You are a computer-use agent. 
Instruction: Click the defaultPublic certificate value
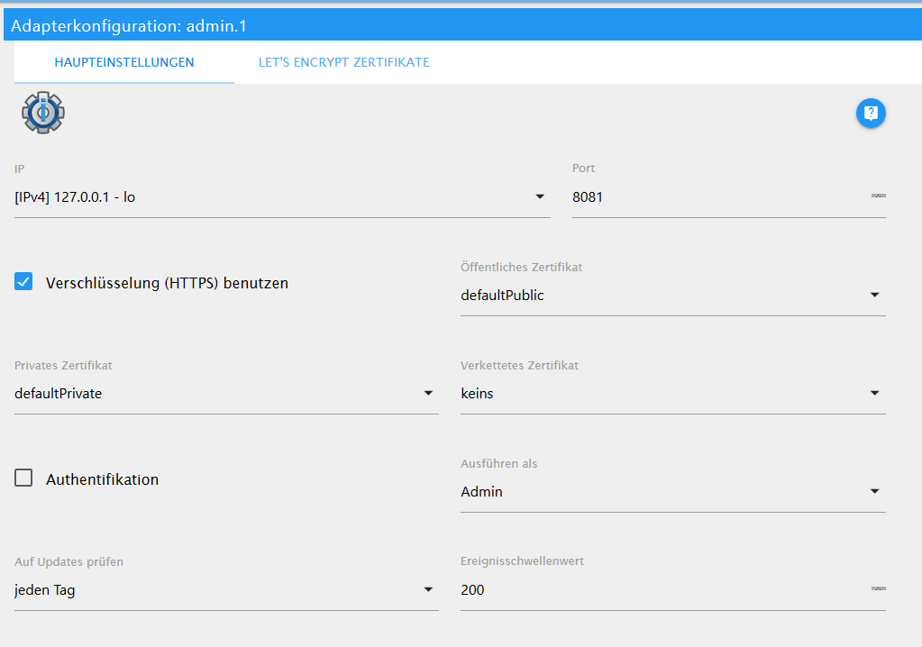[502, 295]
